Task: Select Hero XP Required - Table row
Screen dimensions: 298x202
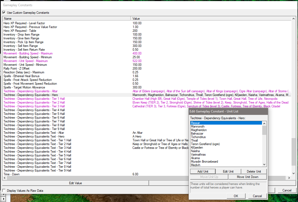Action: (x=147, y=31)
